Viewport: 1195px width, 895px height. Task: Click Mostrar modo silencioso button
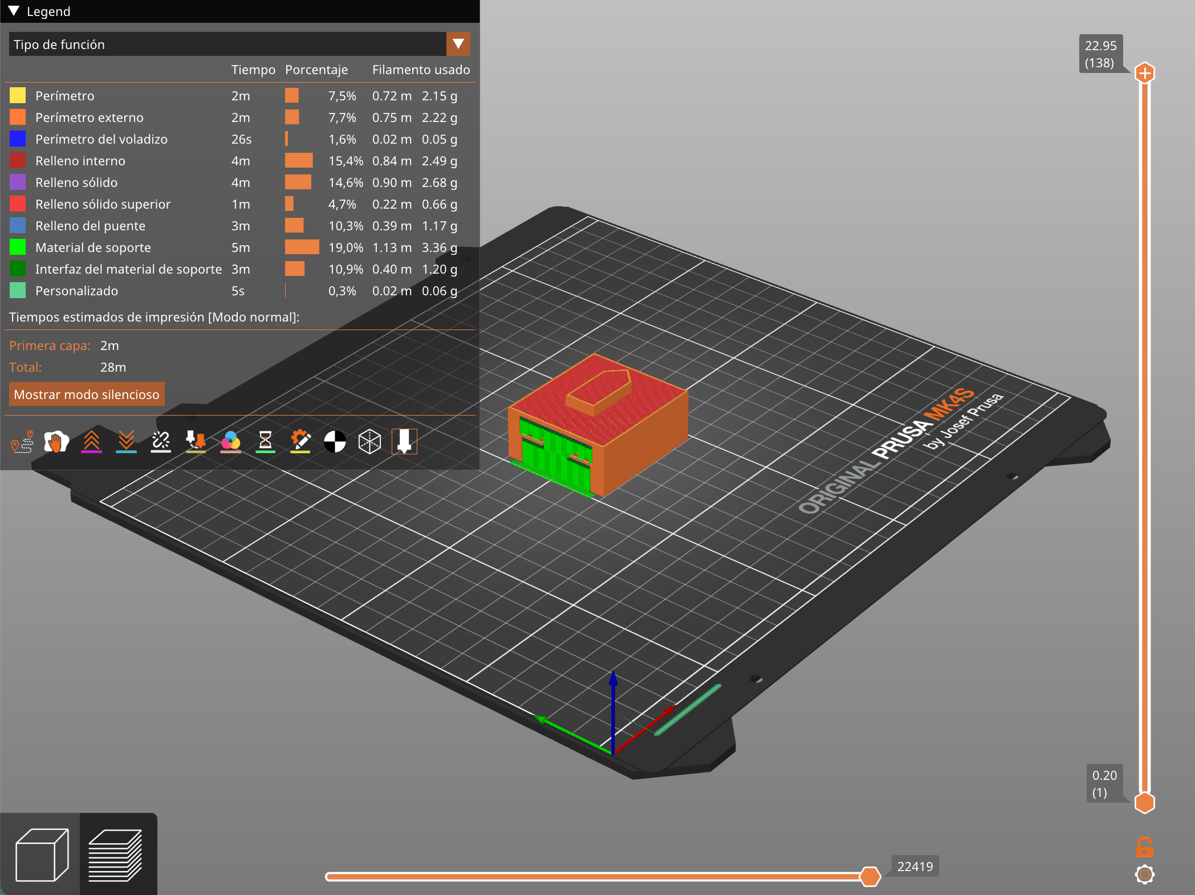click(x=87, y=394)
